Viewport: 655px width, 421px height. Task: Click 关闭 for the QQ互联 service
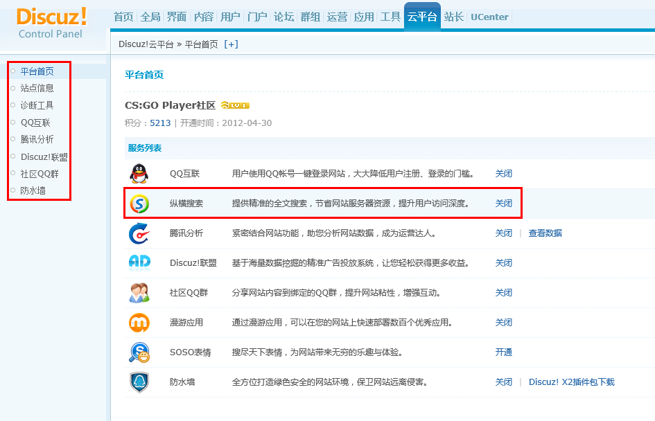tap(504, 174)
